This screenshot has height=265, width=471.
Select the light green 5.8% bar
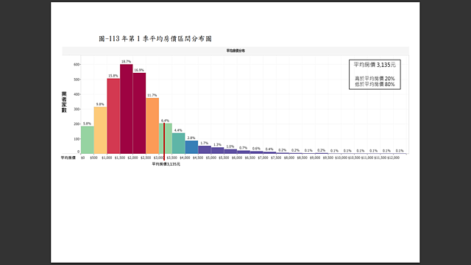pyautogui.click(x=88, y=140)
